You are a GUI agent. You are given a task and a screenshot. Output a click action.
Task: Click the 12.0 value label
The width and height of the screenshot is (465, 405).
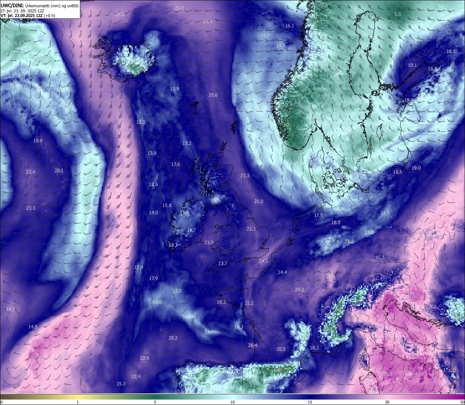[177, 291]
